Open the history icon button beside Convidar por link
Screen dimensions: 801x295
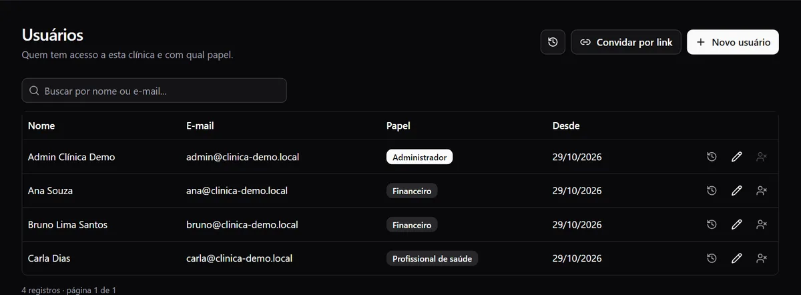[x=553, y=42]
